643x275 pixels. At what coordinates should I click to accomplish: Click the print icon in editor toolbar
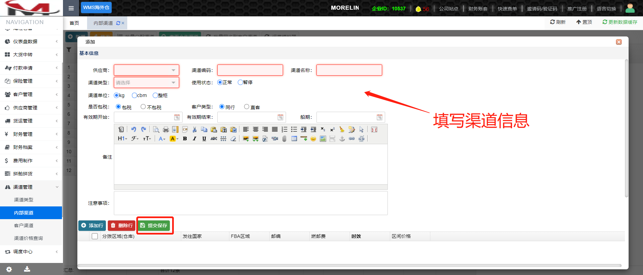pyautogui.click(x=166, y=129)
